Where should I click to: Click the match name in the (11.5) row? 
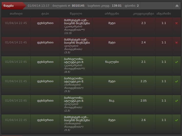[77, 22]
